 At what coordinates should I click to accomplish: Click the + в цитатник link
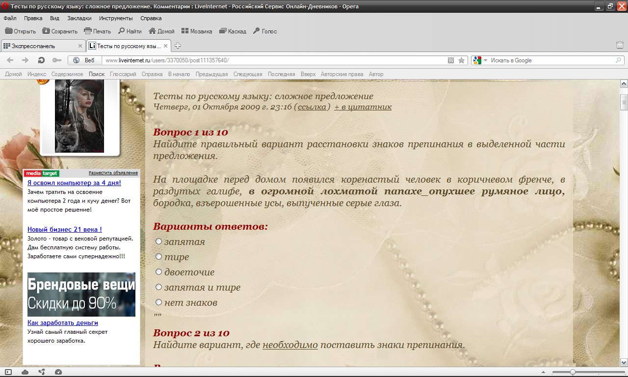pos(363,107)
